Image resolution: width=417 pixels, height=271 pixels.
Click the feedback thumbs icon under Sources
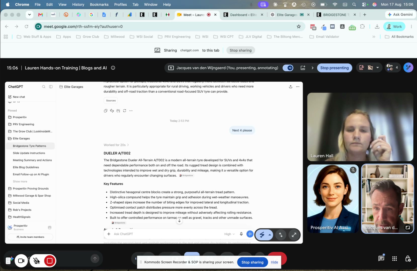coord(112,111)
